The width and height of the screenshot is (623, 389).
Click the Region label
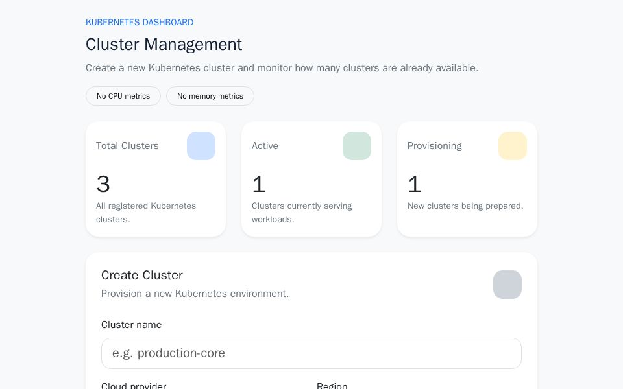point(332,385)
